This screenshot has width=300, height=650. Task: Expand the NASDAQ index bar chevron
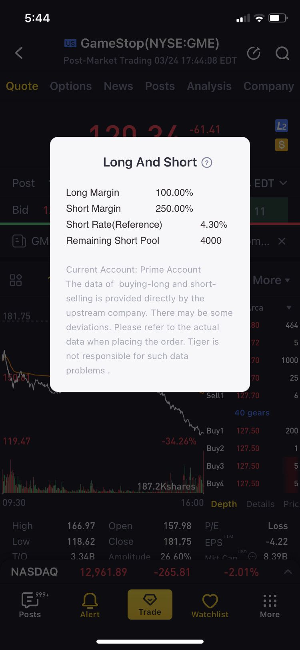288,572
